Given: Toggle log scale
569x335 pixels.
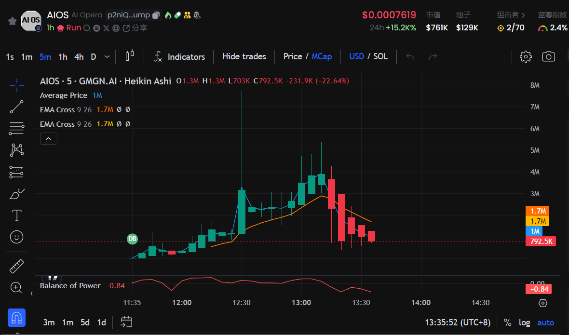Looking at the screenshot, I should (524, 322).
